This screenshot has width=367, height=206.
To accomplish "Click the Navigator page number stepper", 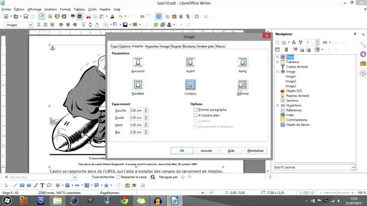I will click(317, 42).
